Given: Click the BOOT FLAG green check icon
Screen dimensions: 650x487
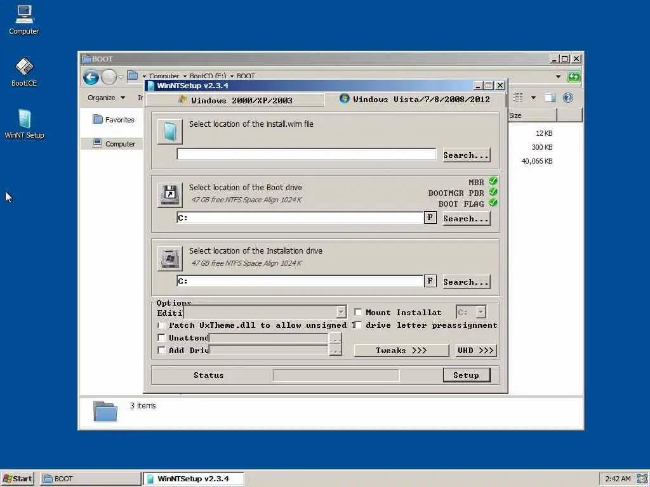Looking at the screenshot, I should (x=493, y=203).
